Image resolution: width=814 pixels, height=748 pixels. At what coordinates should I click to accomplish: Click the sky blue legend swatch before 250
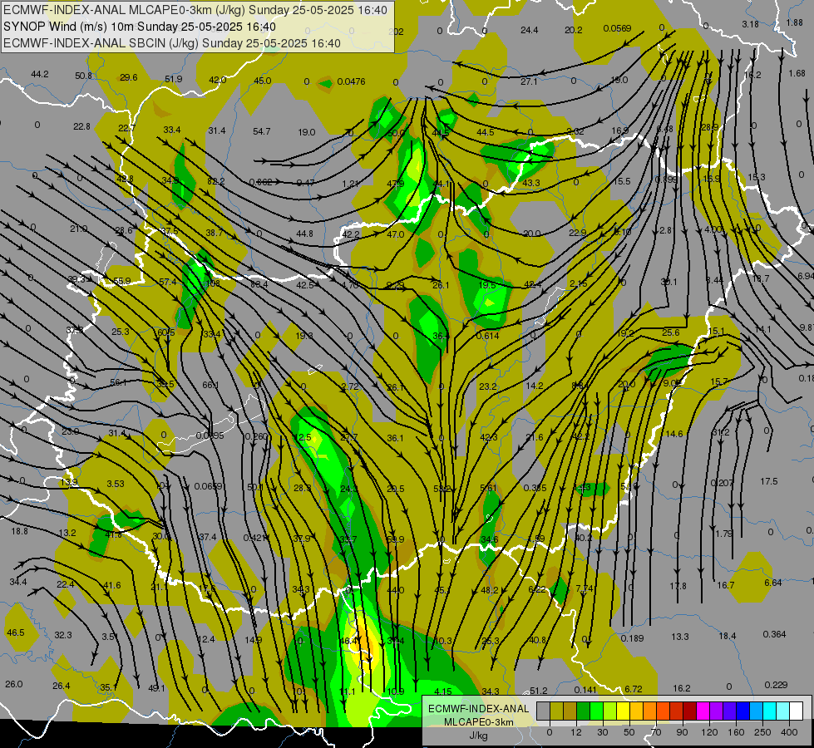coord(757,711)
